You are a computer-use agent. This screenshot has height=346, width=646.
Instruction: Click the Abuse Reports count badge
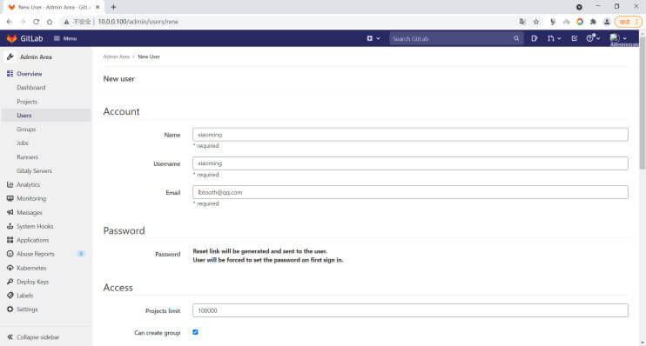point(81,254)
